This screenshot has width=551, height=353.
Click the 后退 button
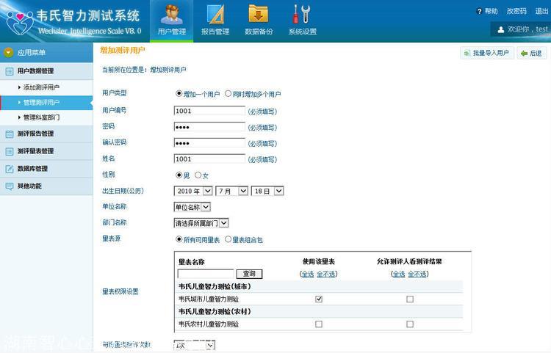[x=532, y=54]
